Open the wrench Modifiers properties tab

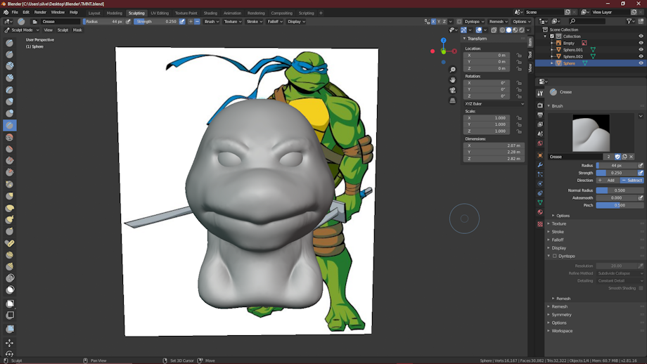point(540,164)
